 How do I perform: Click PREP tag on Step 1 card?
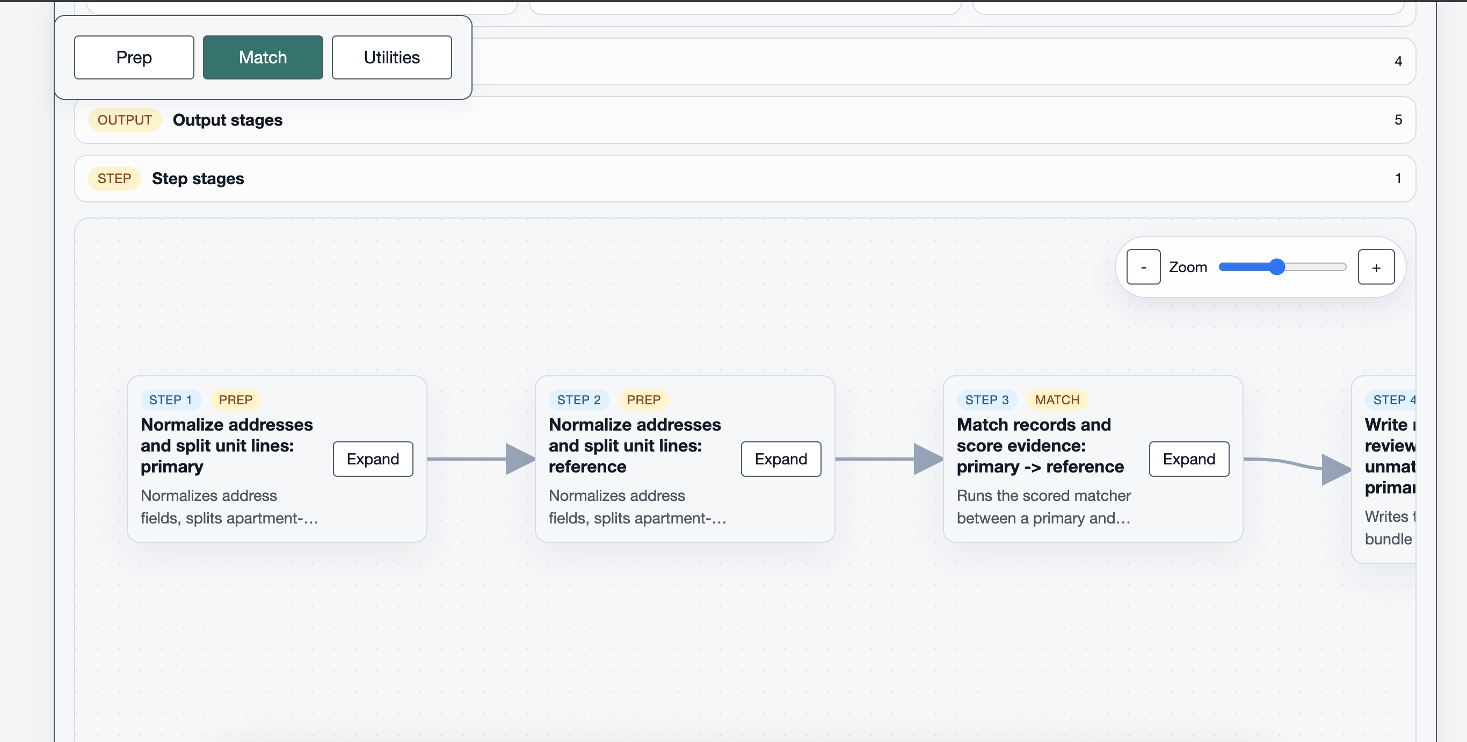[x=236, y=401]
